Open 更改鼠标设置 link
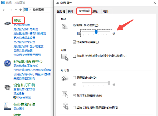 (x=22, y=25)
